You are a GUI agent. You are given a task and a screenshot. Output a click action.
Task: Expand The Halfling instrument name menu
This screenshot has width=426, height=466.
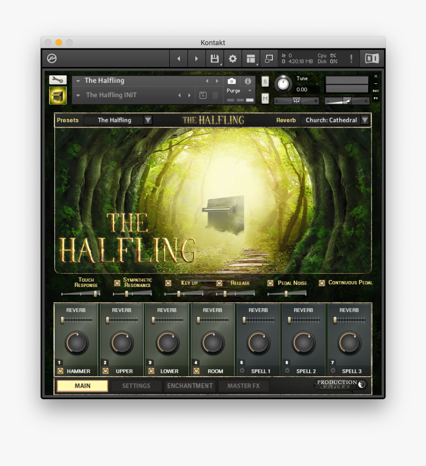78,81
